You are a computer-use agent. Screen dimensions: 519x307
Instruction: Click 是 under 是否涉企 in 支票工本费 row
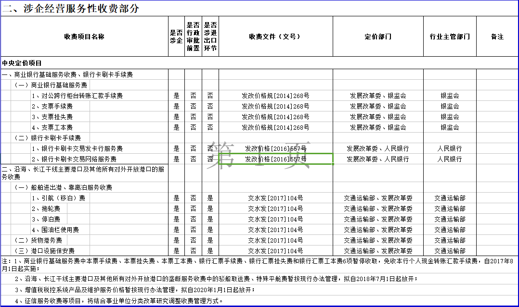tap(176, 128)
